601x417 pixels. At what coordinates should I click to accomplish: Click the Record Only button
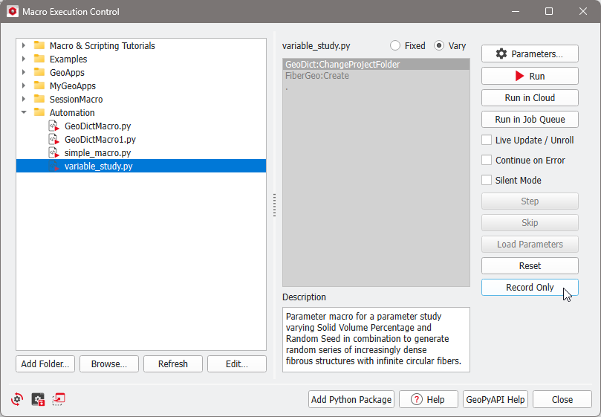tap(530, 288)
